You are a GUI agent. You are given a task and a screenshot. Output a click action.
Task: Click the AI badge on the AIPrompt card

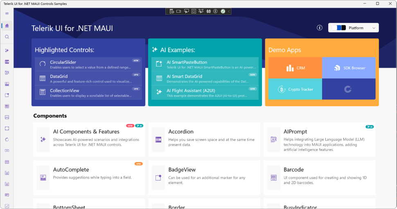[370, 127]
